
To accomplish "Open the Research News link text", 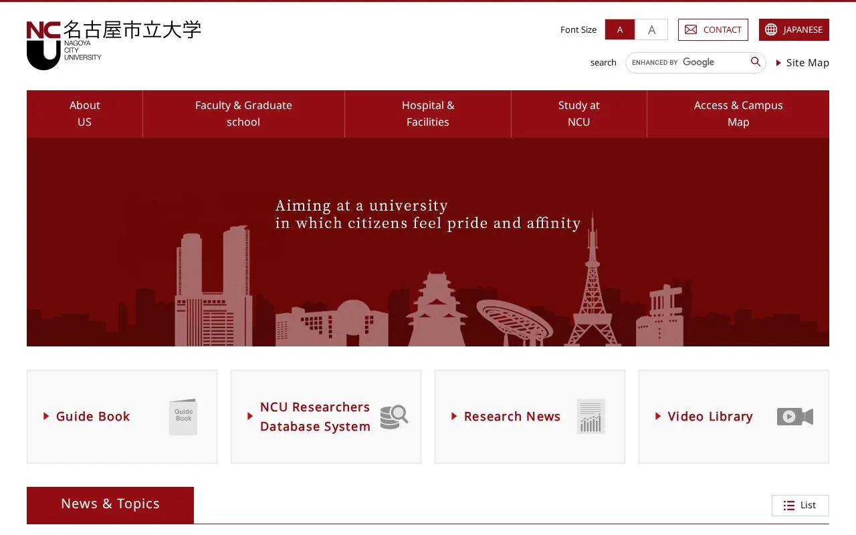I will click(512, 417).
